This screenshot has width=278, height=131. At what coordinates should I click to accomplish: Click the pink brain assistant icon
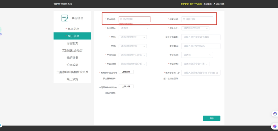point(275,126)
